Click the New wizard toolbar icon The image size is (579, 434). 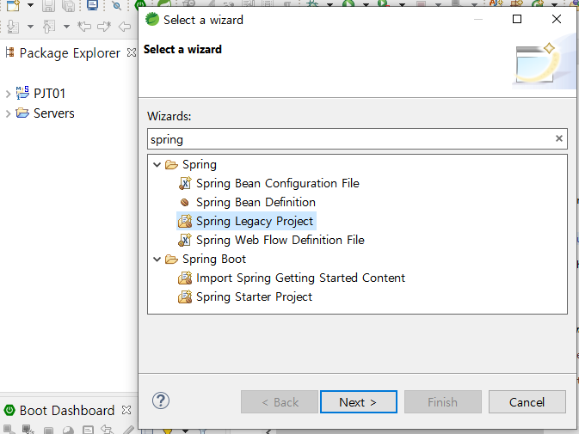(x=13, y=5)
